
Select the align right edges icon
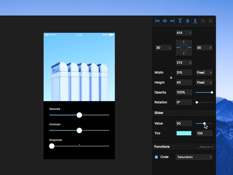pyautogui.click(x=172, y=21)
